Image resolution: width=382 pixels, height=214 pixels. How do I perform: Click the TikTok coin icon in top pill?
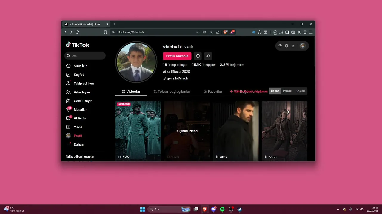point(280,46)
